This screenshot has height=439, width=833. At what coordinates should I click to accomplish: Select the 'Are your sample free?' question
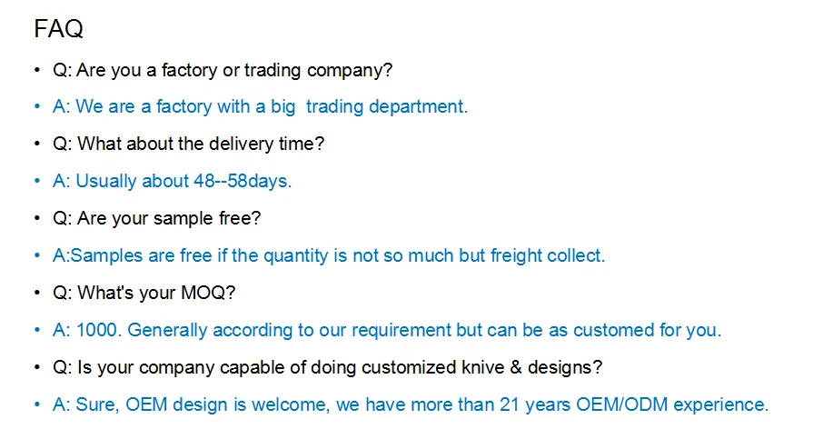coord(157,218)
